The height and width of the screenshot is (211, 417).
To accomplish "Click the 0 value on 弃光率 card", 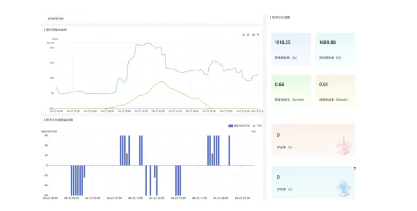I will [x=278, y=135].
